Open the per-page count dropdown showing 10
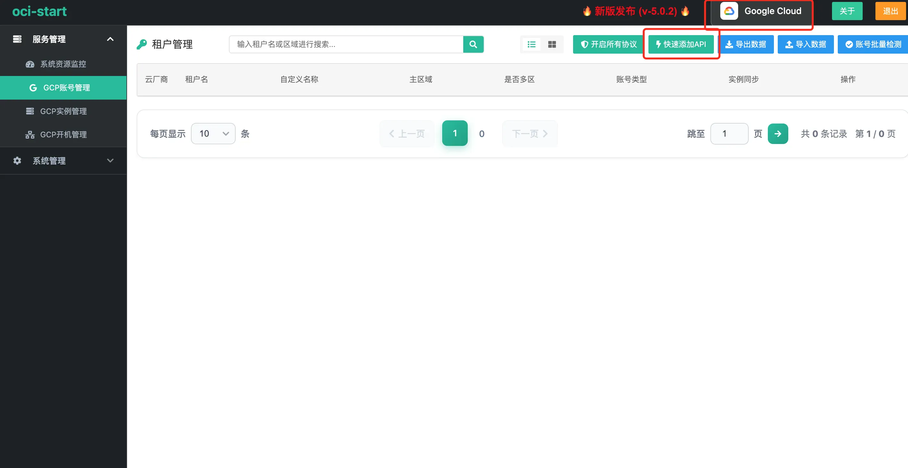 point(213,133)
